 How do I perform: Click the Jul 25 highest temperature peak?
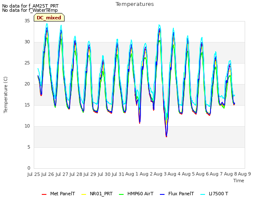47,24
